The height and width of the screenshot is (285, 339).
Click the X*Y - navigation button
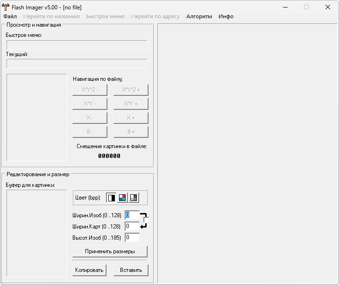coord(90,104)
